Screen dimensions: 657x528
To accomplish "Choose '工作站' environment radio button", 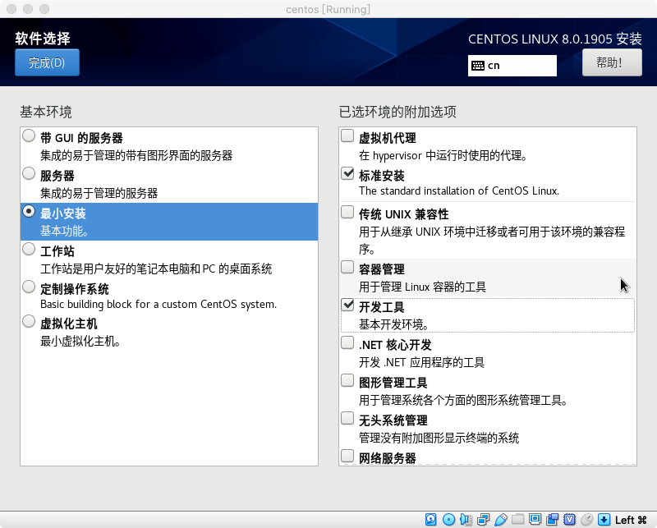I will [29, 249].
